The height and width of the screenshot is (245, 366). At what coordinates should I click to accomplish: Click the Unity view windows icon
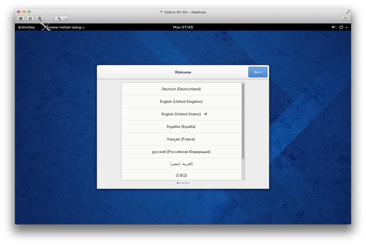point(345,19)
